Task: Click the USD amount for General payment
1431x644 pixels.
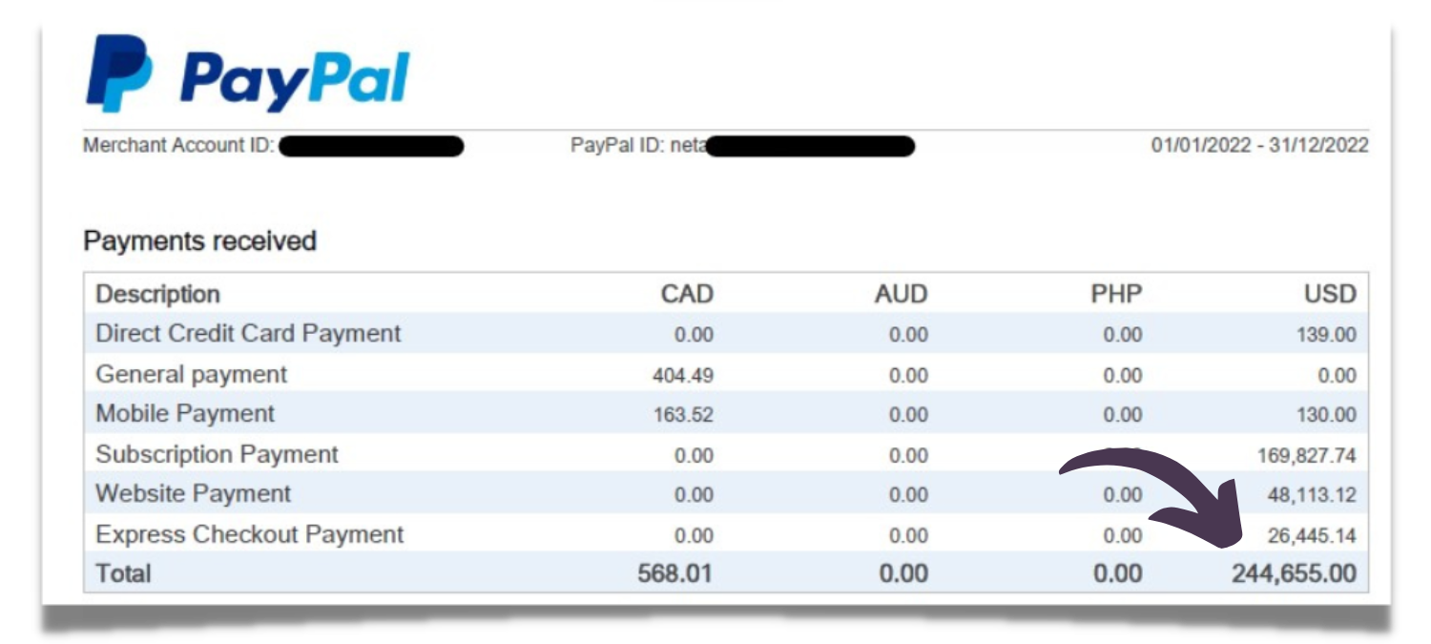Action: pos(1338,376)
